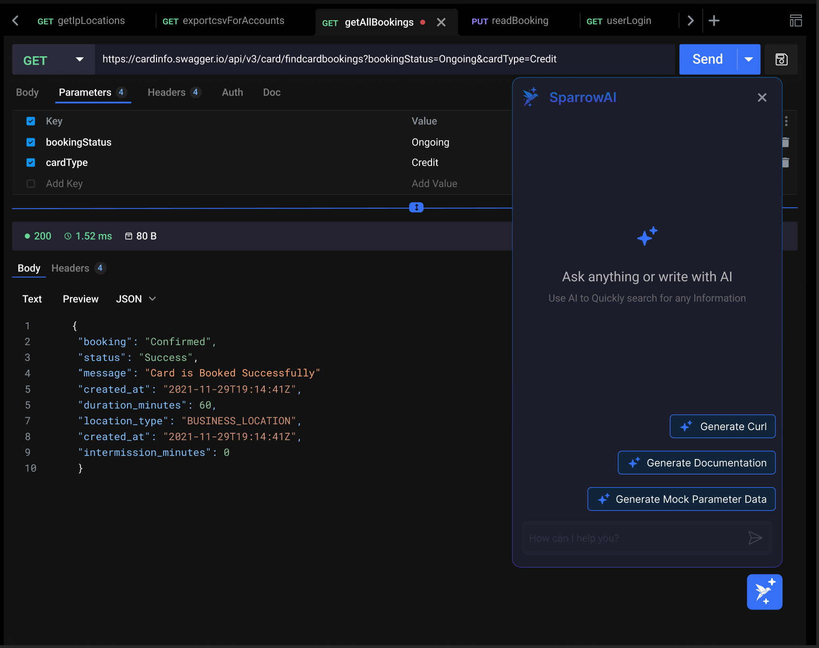Viewport: 819px width, 648px height.
Task: Click the "booking" key on line 2
Action: 105,341
